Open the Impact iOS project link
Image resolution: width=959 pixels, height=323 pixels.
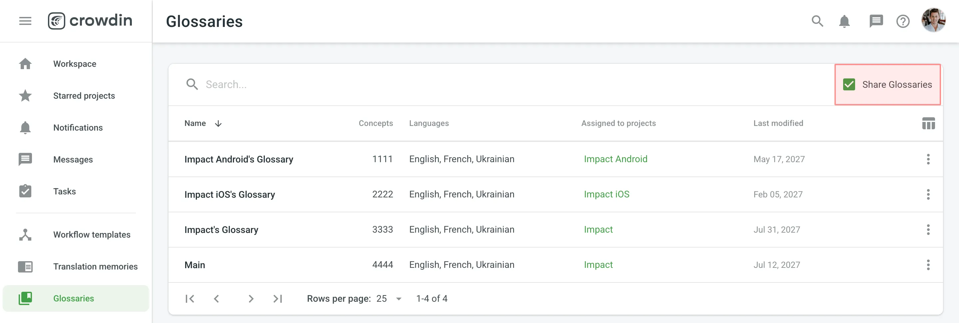[606, 194]
